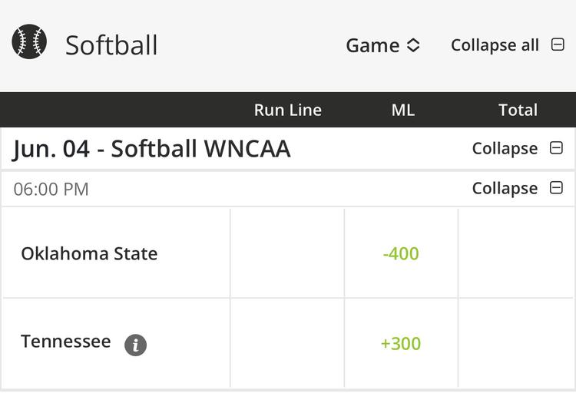The height and width of the screenshot is (403, 576).
Task: Click minus icon beside Softball WNCAA
Action: 556,148
